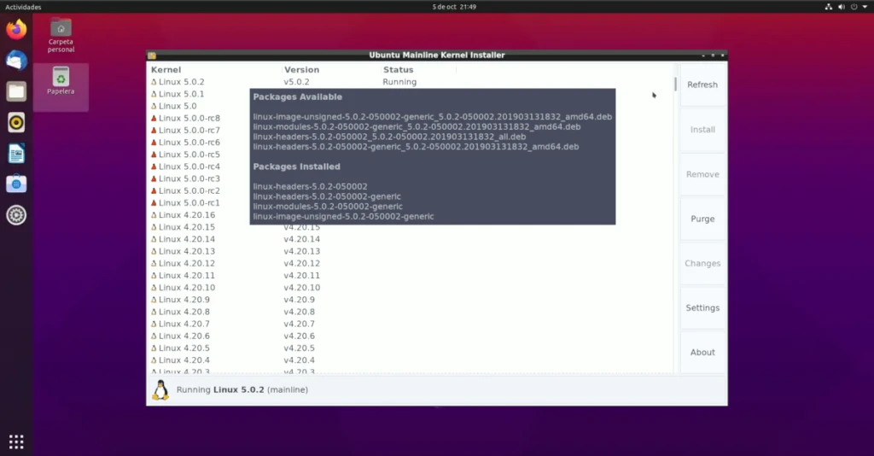Click version cell v5.0.2
Image resolution: width=874 pixels, height=456 pixels.
coord(296,82)
